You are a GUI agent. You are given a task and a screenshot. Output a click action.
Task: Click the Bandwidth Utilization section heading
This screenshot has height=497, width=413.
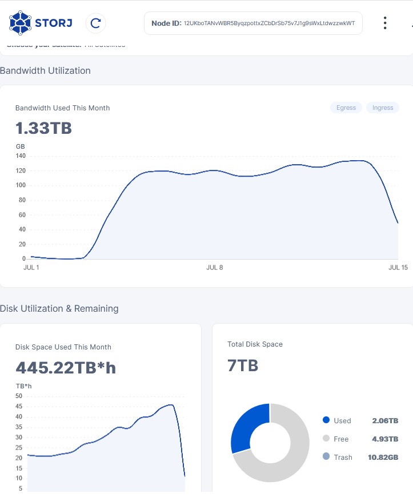46,71
